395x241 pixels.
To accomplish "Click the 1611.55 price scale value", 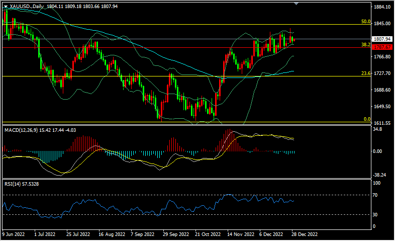I will pos(382,123).
